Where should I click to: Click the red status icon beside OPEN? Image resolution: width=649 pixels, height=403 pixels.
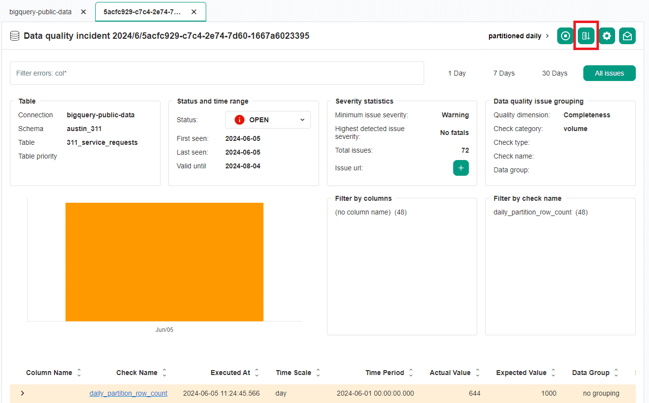(240, 120)
